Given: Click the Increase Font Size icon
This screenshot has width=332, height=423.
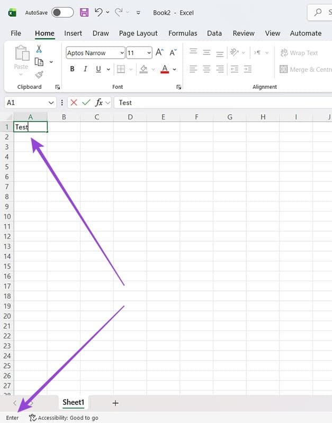Looking at the screenshot, I should [x=159, y=53].
